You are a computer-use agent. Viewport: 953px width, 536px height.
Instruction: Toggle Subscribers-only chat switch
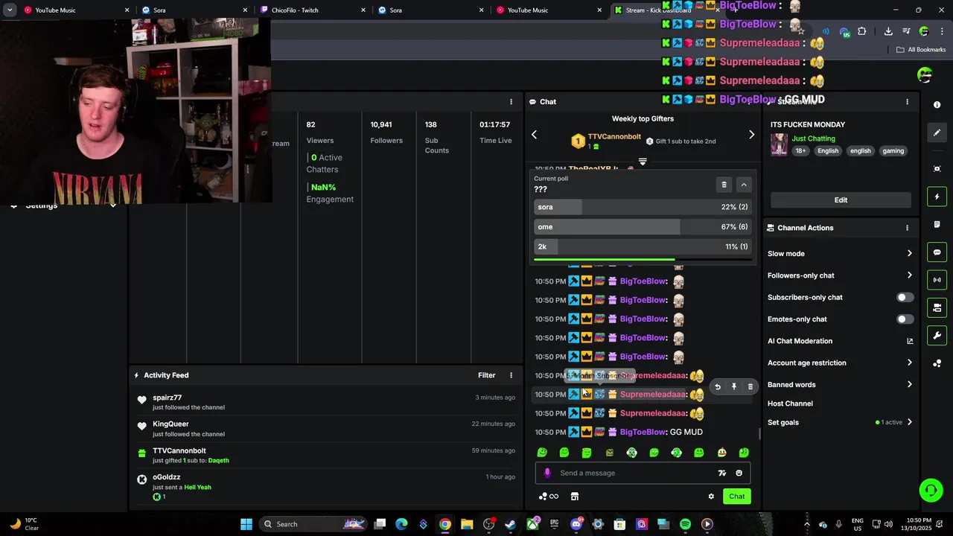pos(905,297)
